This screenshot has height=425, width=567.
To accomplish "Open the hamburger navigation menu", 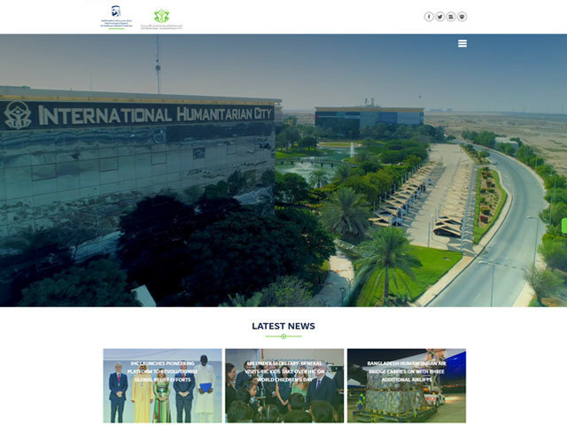I will click(462, 43).
